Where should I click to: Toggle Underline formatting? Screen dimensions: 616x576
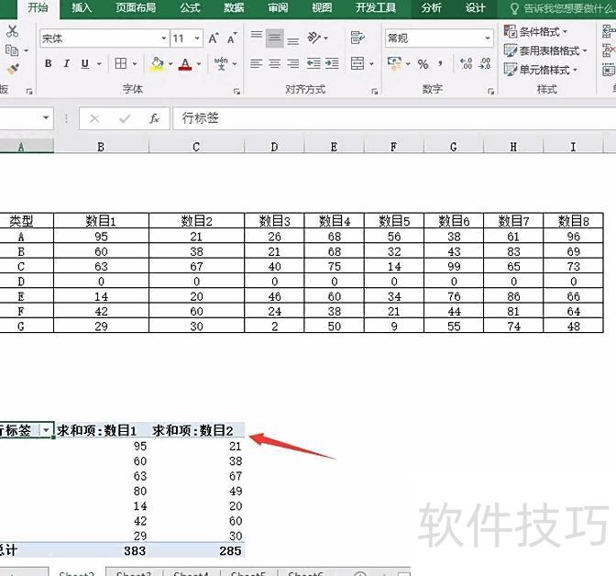point(85,63)
